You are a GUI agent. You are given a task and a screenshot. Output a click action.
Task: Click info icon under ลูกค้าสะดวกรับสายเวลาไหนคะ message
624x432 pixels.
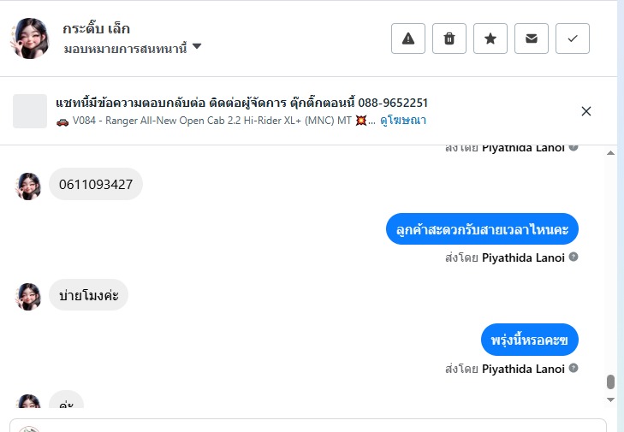click(573, 257)
